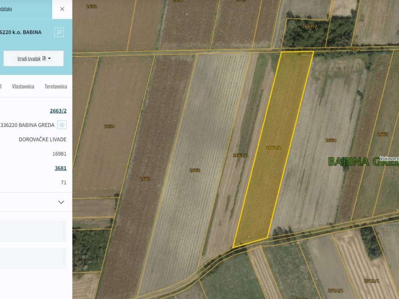Click parcel 2665 on the map
The image size is (399, 299).
[x=383, y=134]
